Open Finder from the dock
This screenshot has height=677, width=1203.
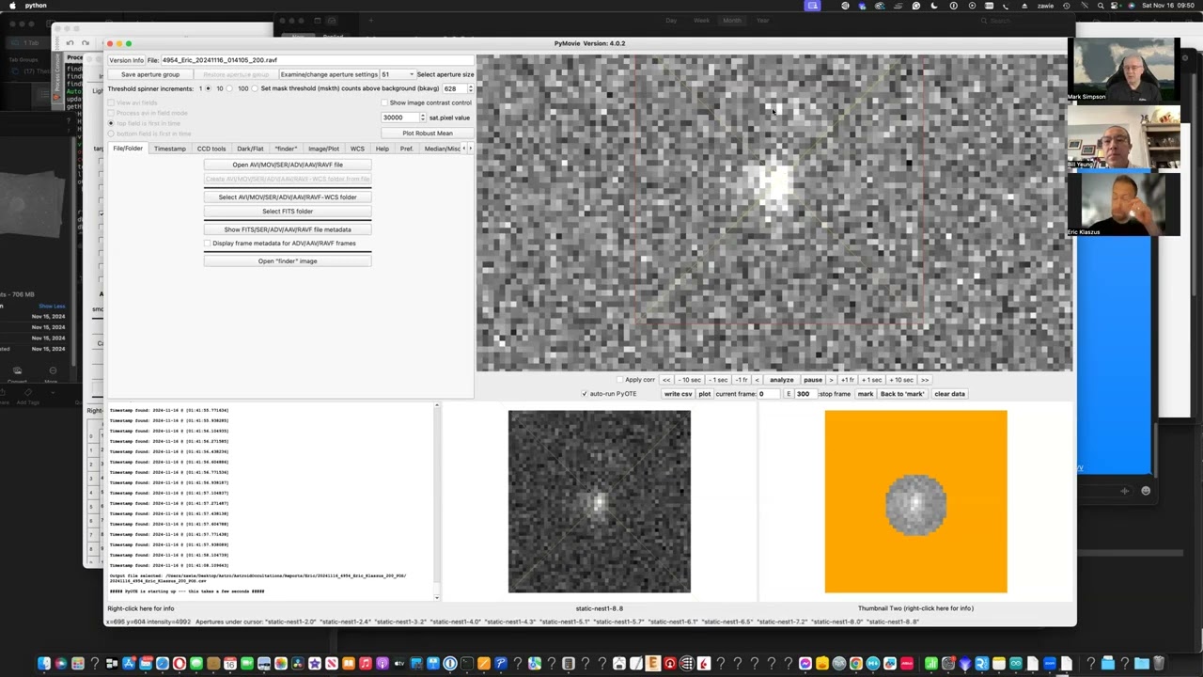44,664
